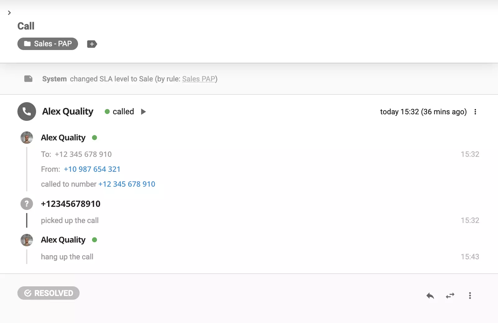Open the Sales PAP rule link
The image size is (498, 323).
coord(199,79)
